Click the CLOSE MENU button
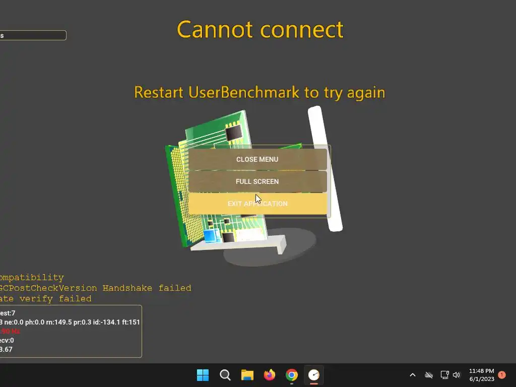 click(257, 159)
